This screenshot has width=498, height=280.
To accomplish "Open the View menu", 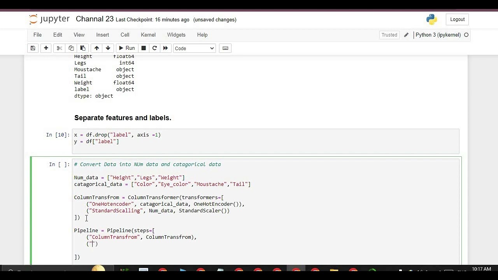I will [79, 35].
